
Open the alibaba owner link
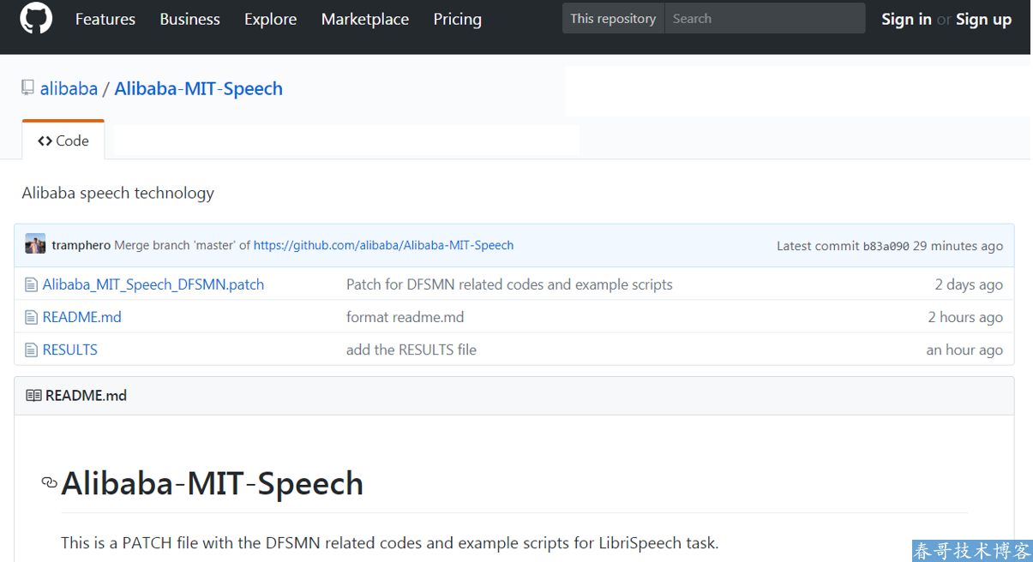69,88
